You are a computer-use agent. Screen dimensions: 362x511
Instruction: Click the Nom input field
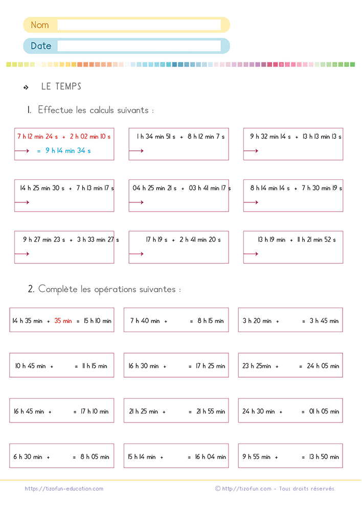click(x=139, y=25)
